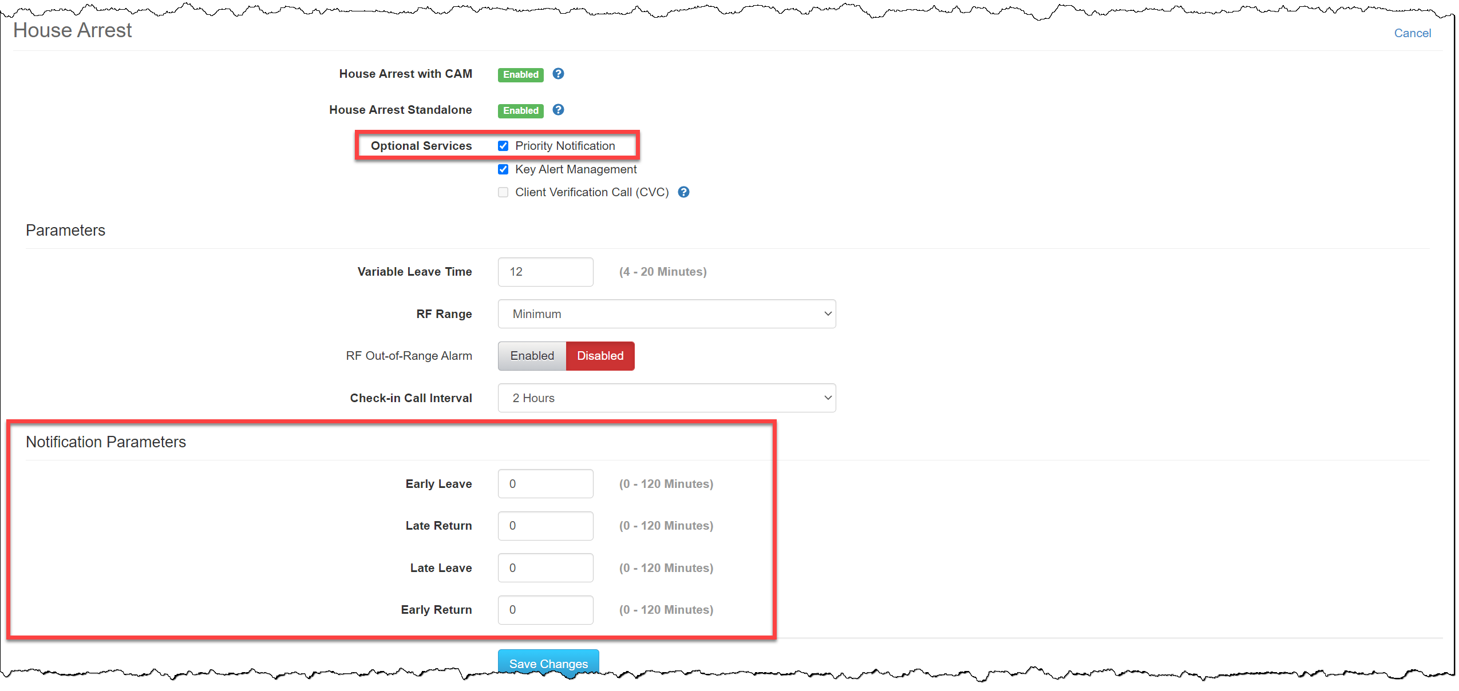Select the Late Return input box
The width and height of the screenshot is (1459, 691).
click(544, 526)
